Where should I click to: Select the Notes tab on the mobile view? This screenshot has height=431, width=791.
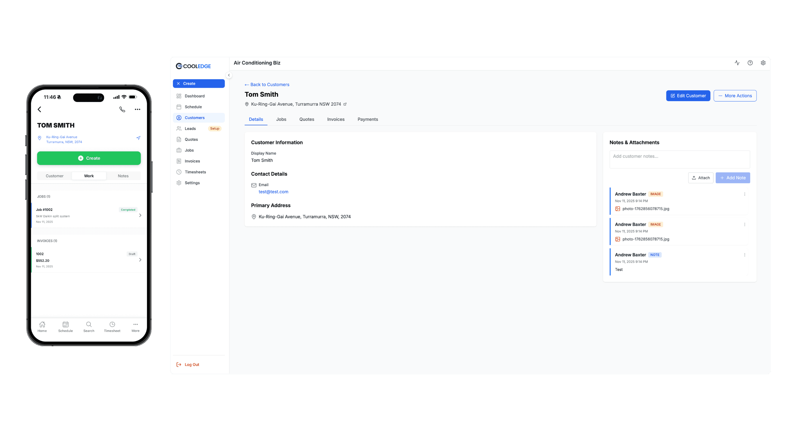click(123, 176)
